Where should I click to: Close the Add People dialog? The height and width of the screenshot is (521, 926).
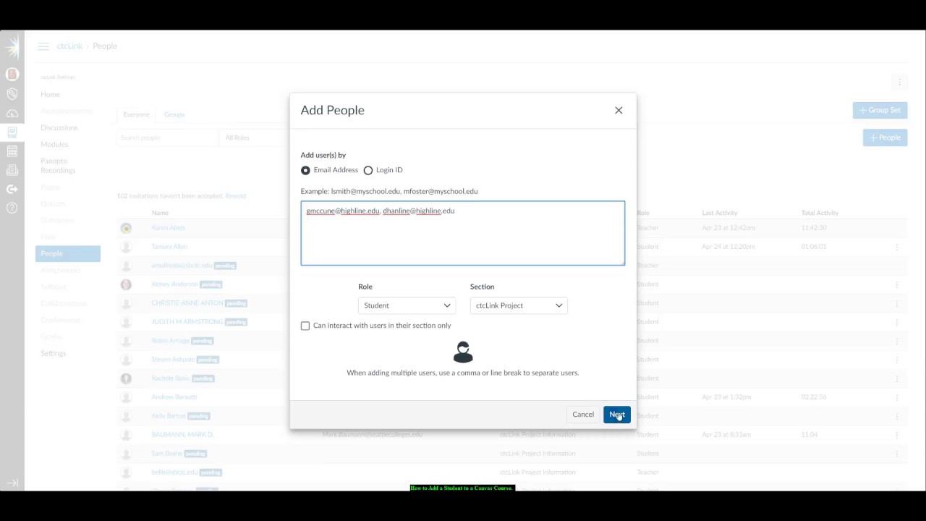[619, 110]
